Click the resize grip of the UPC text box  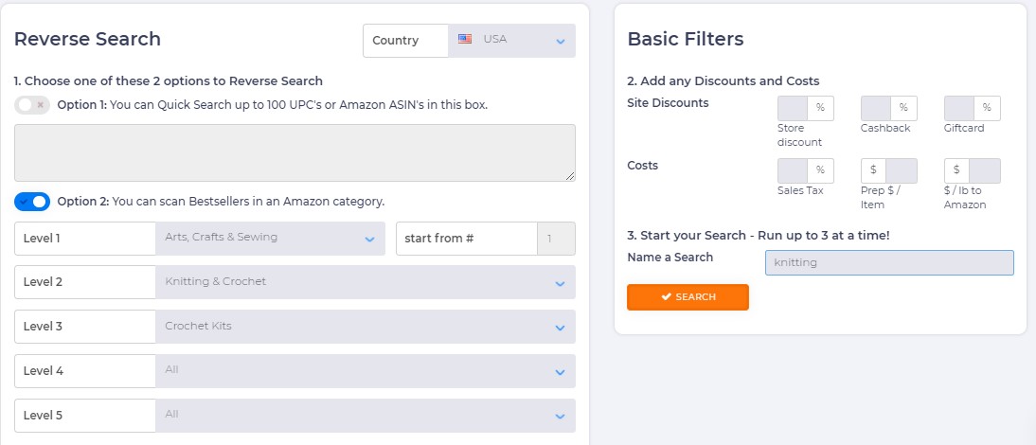570,176
